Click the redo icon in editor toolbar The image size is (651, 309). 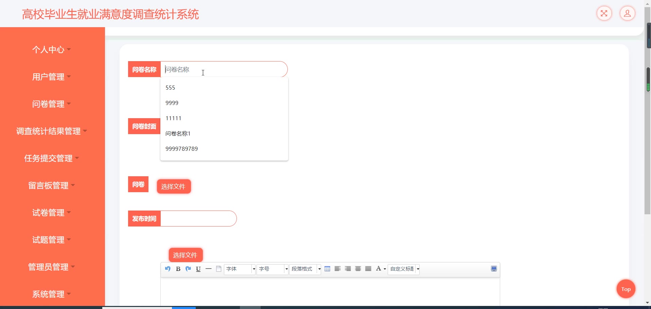tap(188, 269)
